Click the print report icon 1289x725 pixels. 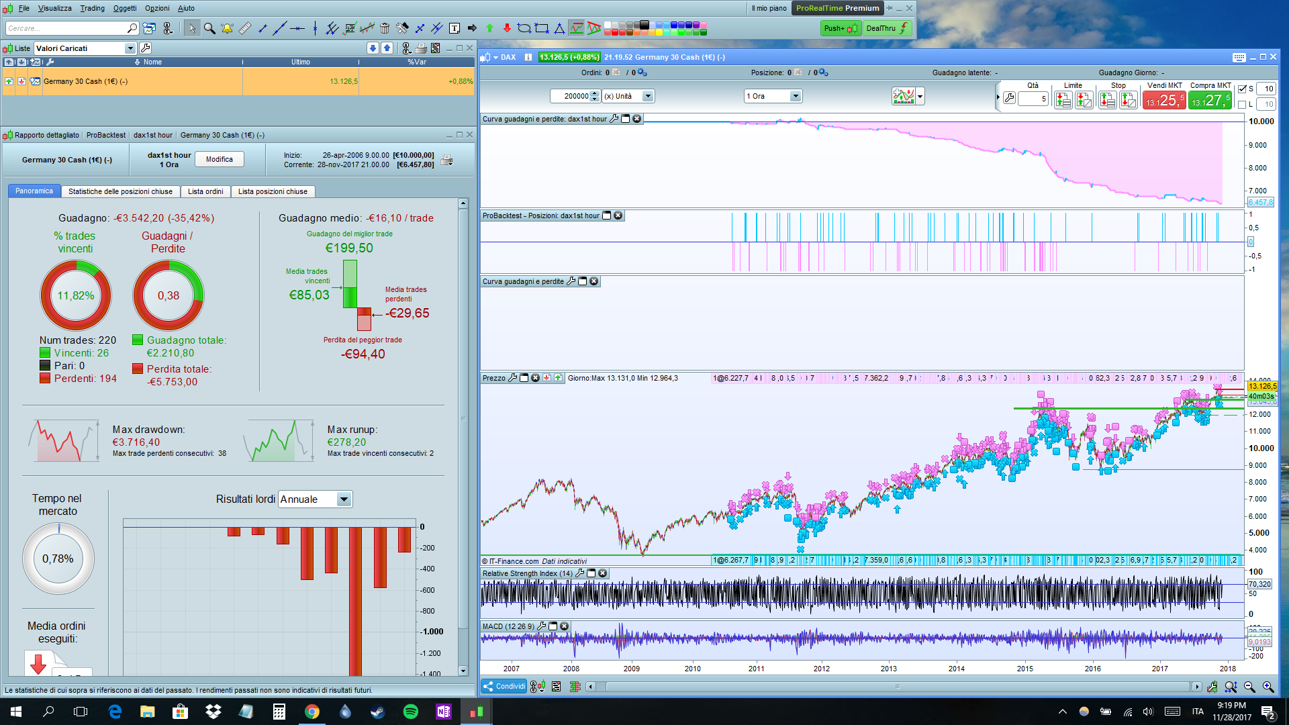click(446, 160)
